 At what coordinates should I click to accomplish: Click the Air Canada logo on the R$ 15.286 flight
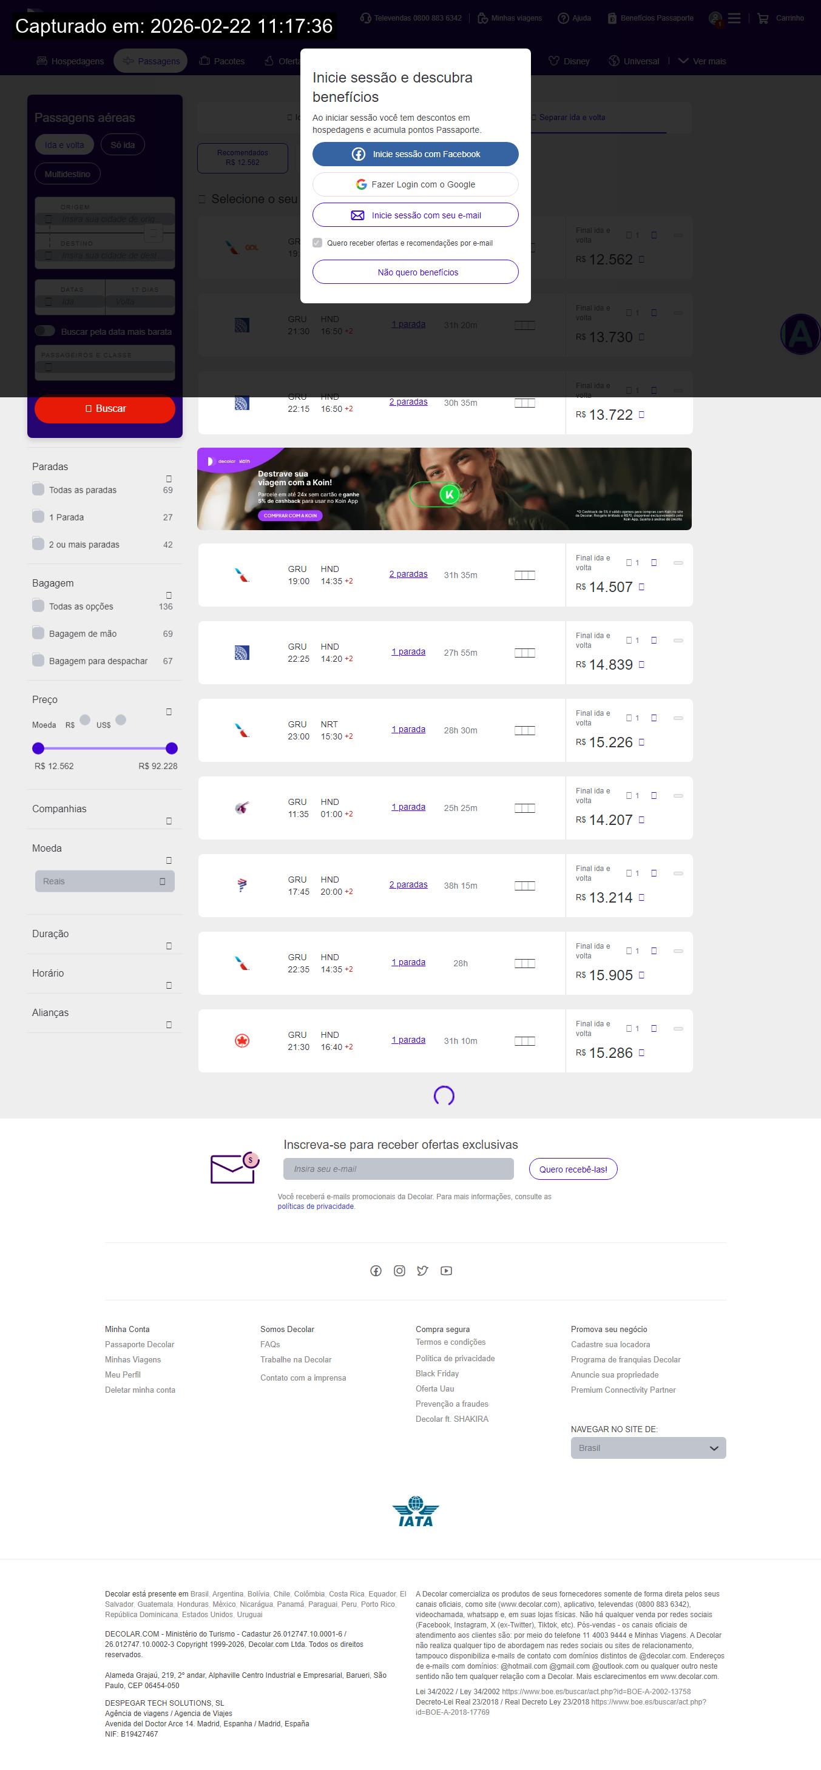(x=242, y=1040)
